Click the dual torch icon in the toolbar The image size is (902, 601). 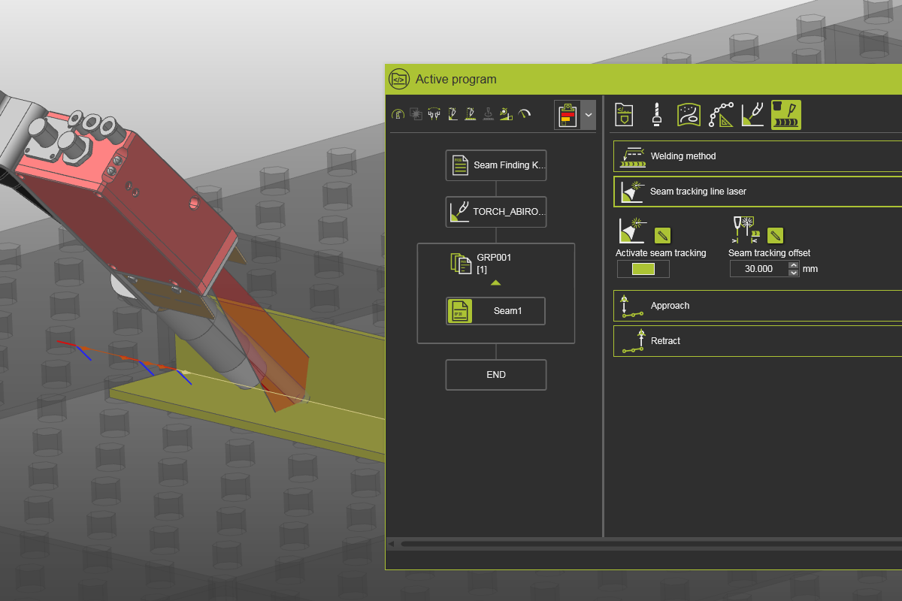[x=434, y=113]
